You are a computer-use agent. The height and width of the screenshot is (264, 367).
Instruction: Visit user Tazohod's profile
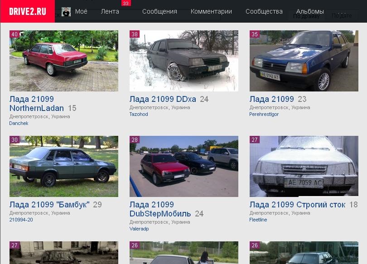[139, 114]
